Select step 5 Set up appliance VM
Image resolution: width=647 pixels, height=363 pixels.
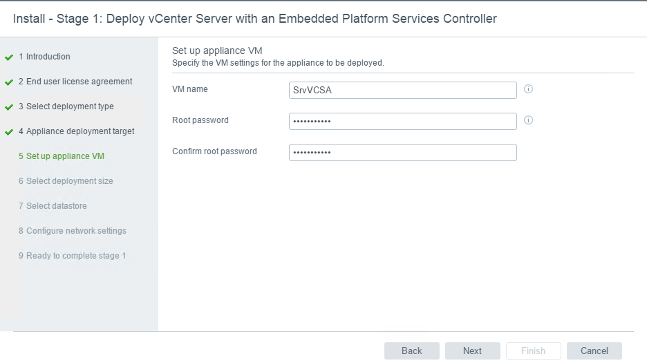pyautogui.click(x=62, y=156)
